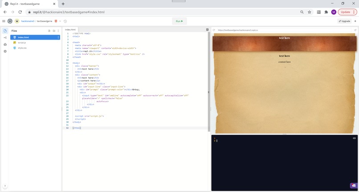Click the grey extension icon in toolbar
The width and height of the screenshot is (359, 192).
point(319,12)
